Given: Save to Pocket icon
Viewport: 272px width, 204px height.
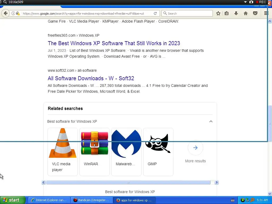Looking at the screenshot, I should coord(255,13).
